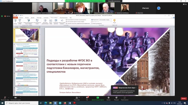The image size is (188, 105).
Task: Click green encryption shield icon
Action: coord(2,16)
